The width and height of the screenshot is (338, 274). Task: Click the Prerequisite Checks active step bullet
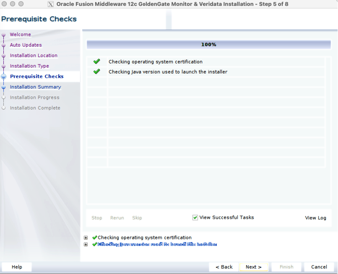click(x=4, y=77)
